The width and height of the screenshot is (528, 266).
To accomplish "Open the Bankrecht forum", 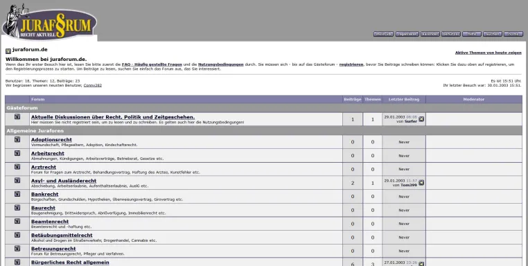I will point(45,194).
